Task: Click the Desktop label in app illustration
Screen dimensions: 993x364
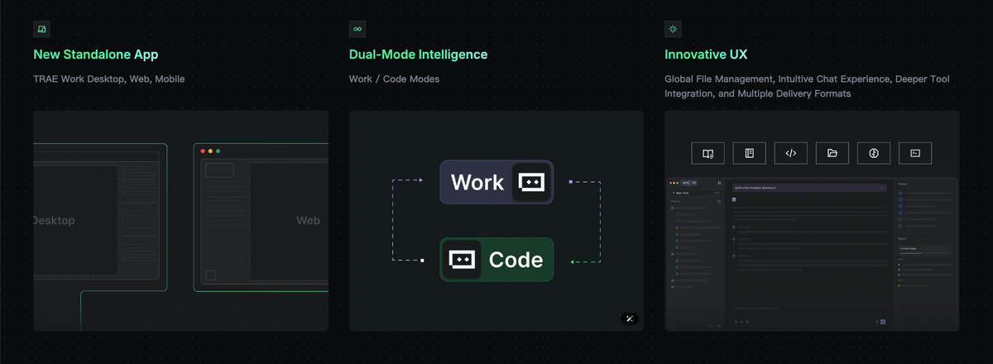Action: coord(55,221)
